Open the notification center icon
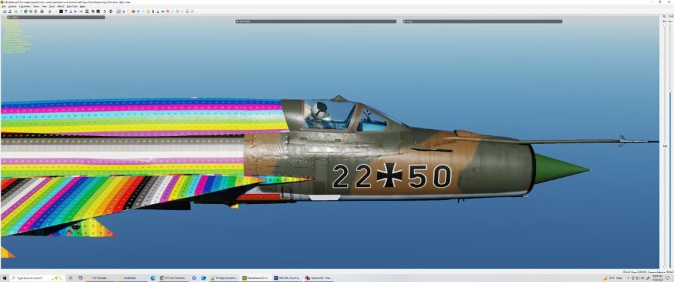This screenshot has width=674, height=282. (x=667, y=278)
